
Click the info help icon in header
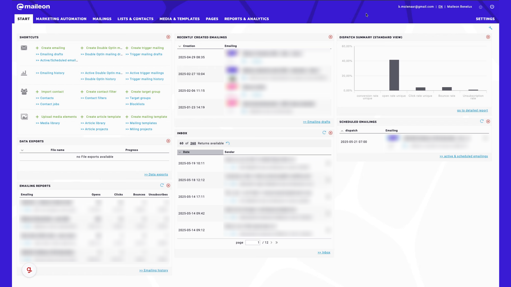[480, 7]
